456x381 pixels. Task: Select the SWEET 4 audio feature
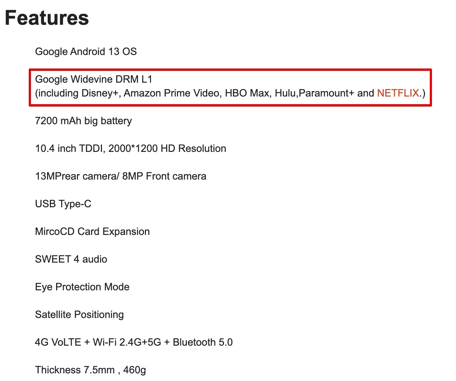tap(71, 259)
